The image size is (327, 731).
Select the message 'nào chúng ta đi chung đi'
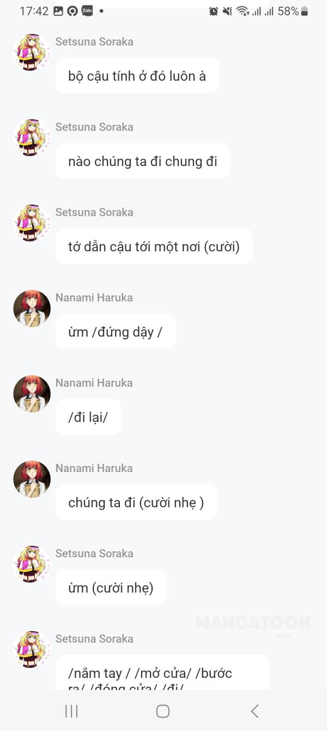point(143,161)
